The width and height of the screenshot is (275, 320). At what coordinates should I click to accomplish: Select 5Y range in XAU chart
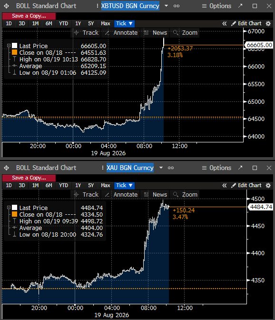[91, 185]
